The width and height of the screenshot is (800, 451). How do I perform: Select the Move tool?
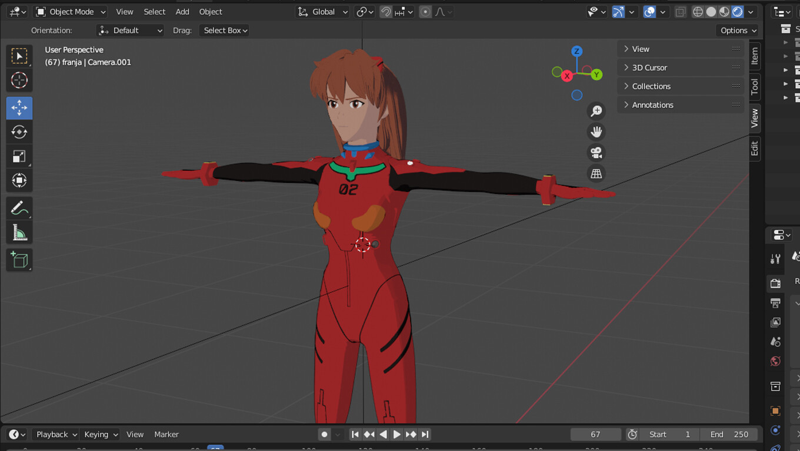[x=19, y=107]
